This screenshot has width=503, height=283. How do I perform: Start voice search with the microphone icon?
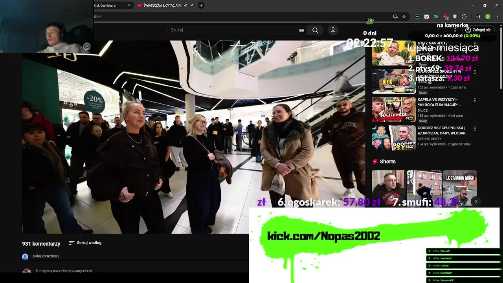pos(333,30)
